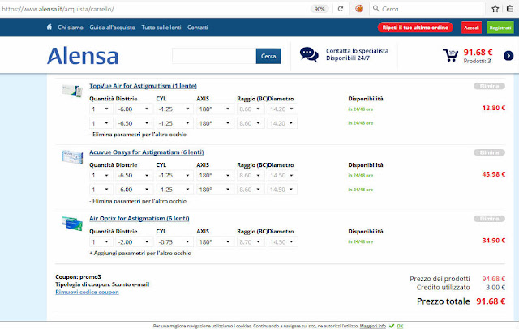
Task: Click Ripeti il tuo ultimo ordine button
Action: coord(415,28)
